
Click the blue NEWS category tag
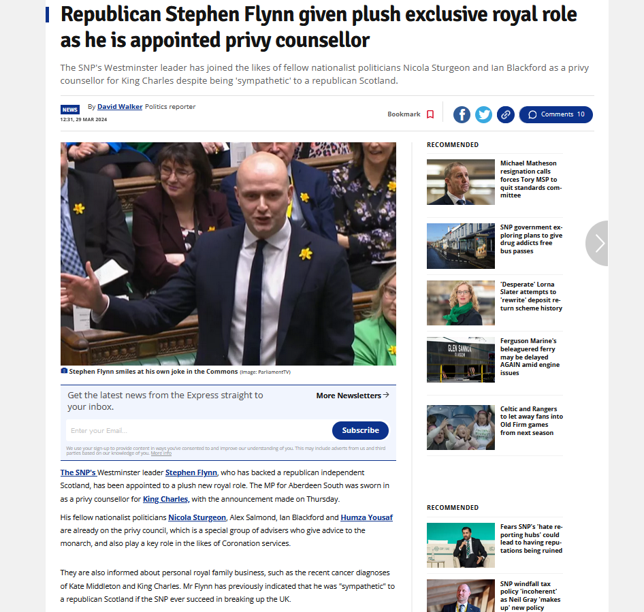tap(70, 110)
